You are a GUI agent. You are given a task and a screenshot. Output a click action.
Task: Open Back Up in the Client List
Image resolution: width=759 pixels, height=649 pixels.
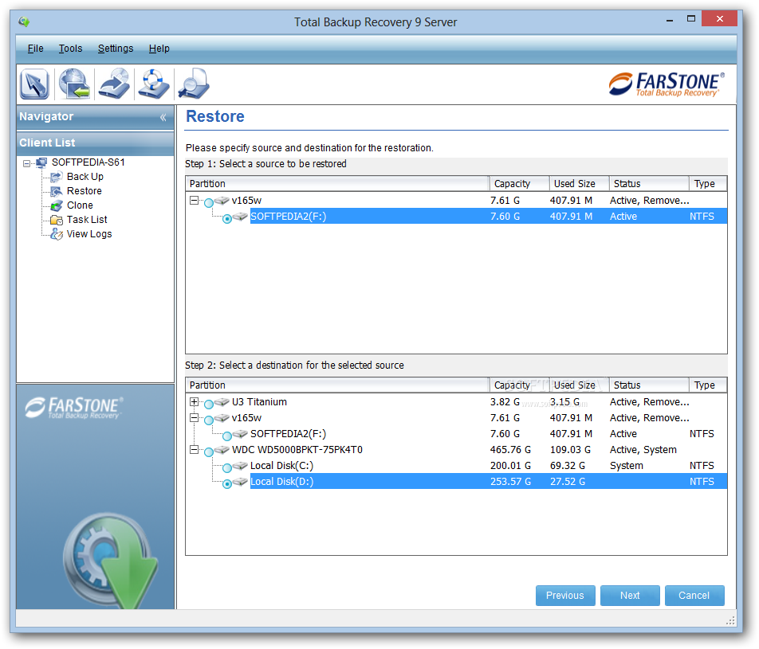(85, 177)
